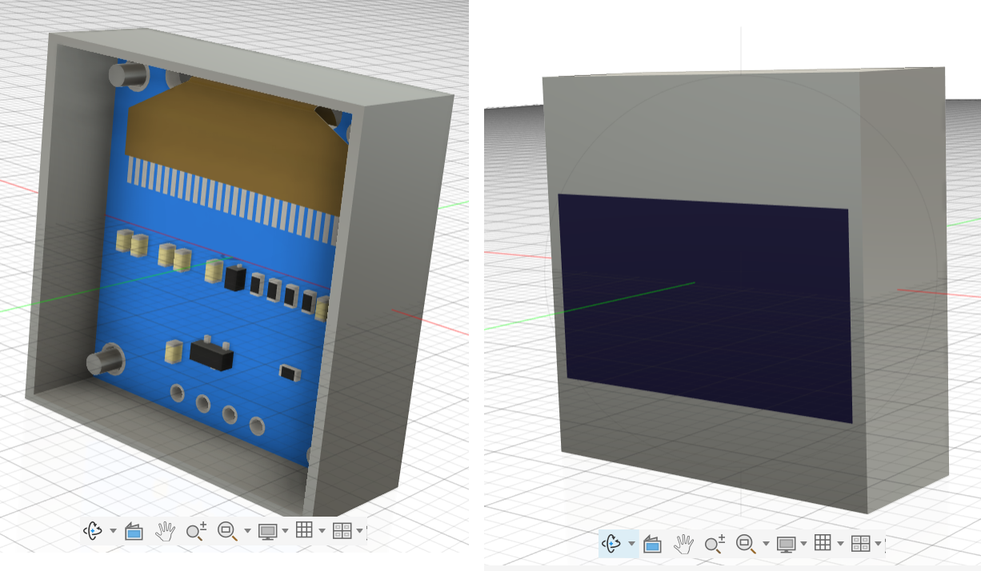Select the highlighted Orbit tool in the right viewport

(612, 544)
